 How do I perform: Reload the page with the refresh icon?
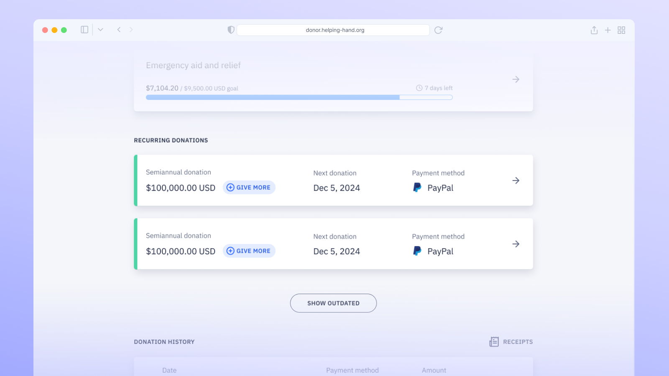[438, 30]
